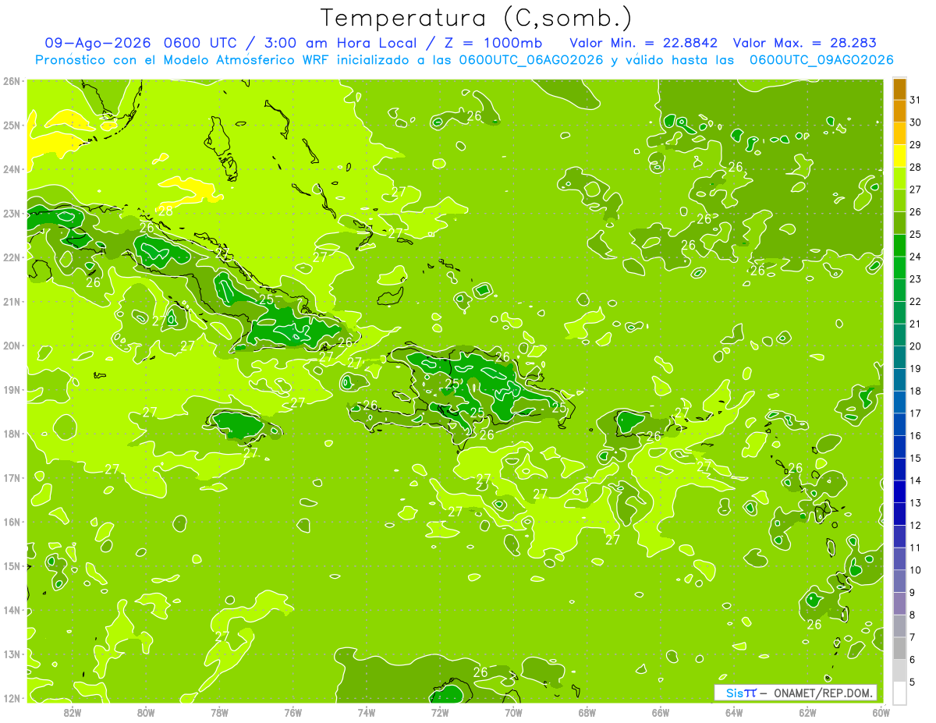Click the 68W longitude axis label
936x723 pixels.
coord(587,712)
